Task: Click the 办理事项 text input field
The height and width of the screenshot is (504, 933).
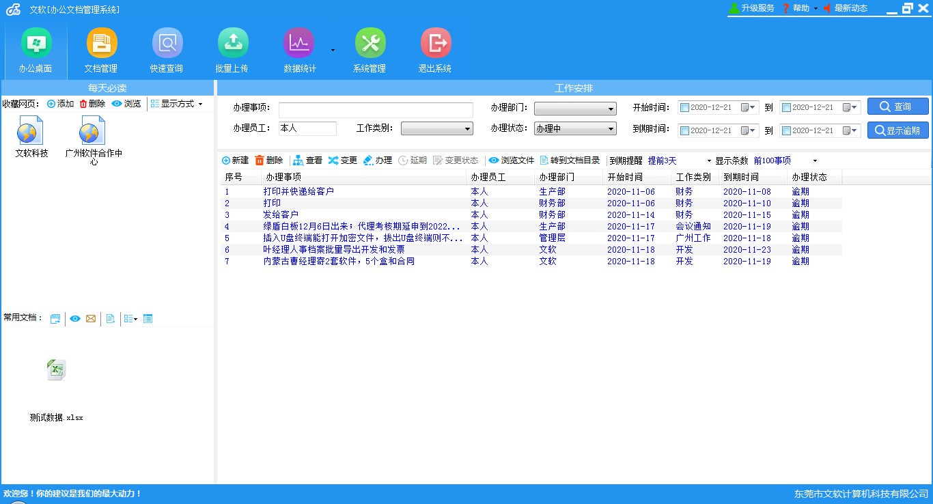Action: 376,110
